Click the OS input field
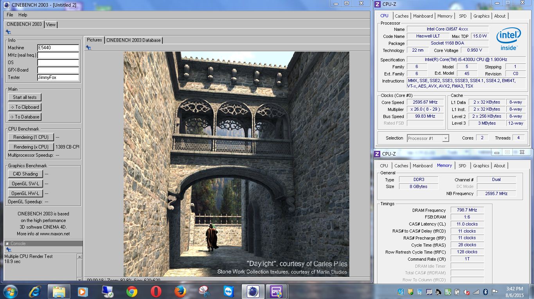This screenshot has width=534, height=299. point(58,63)
